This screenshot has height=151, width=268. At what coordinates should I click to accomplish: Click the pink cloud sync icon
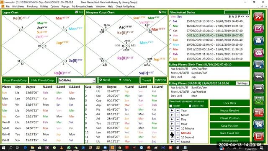258,53
